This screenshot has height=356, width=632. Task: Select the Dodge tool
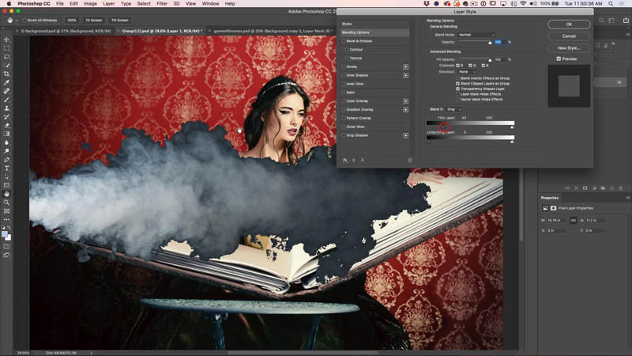click(6, 151)
